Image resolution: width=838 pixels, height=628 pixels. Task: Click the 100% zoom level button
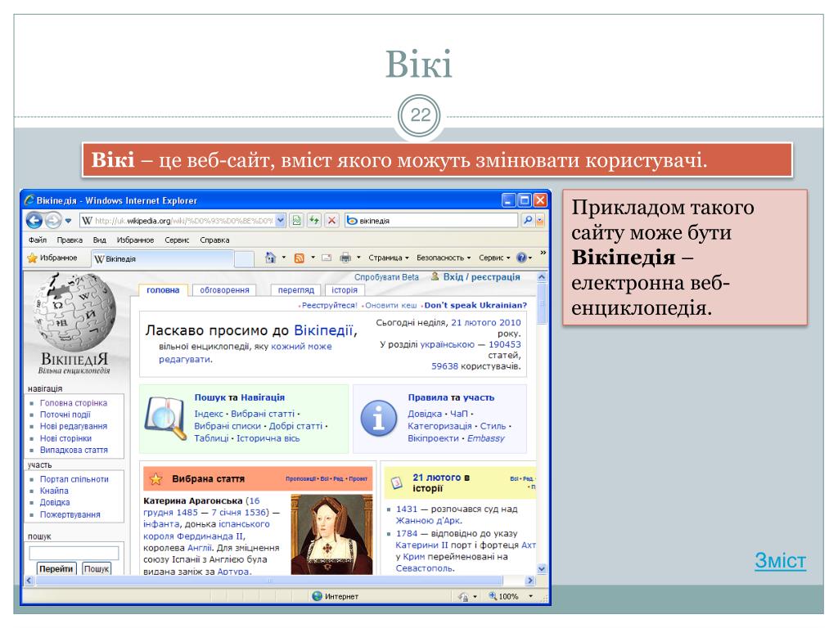tap(504, 596)
